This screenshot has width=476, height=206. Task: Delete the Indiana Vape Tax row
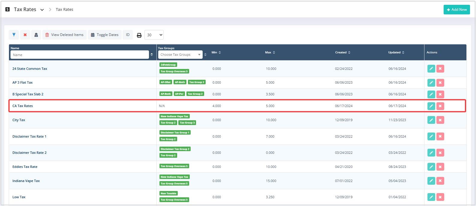coord(440,181)
